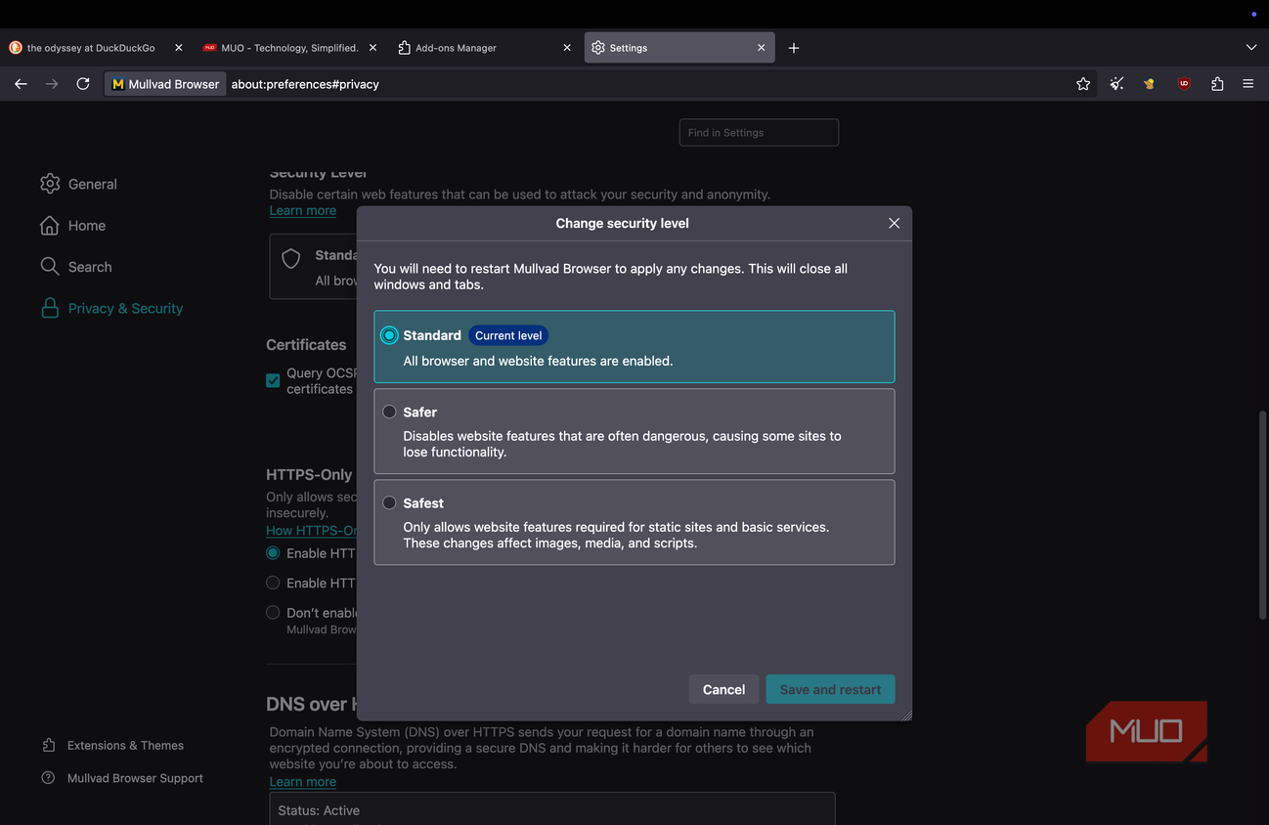
Task: Close the MUO tab
Action: coord(372,48)
